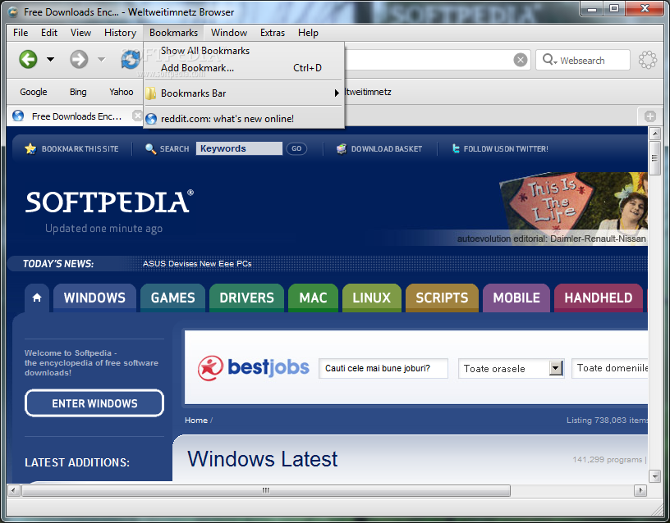Open the View menu

80,33
